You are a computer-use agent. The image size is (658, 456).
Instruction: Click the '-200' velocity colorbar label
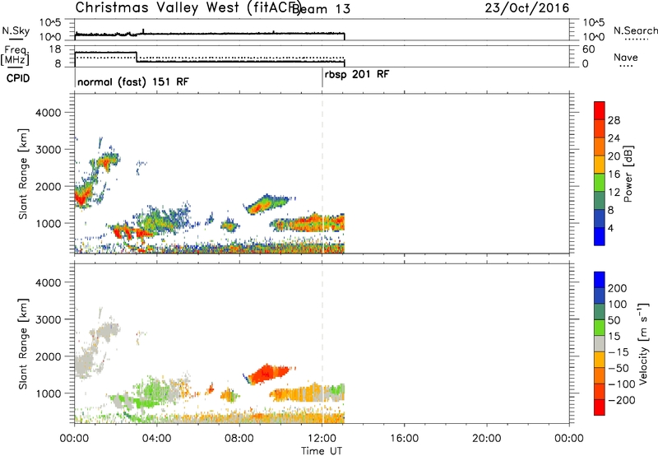622,400
